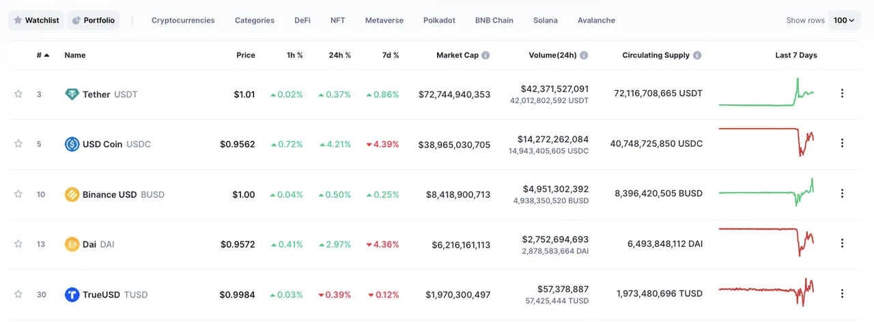Click the Circulating Supply info icon

click(x=697, y=55)
